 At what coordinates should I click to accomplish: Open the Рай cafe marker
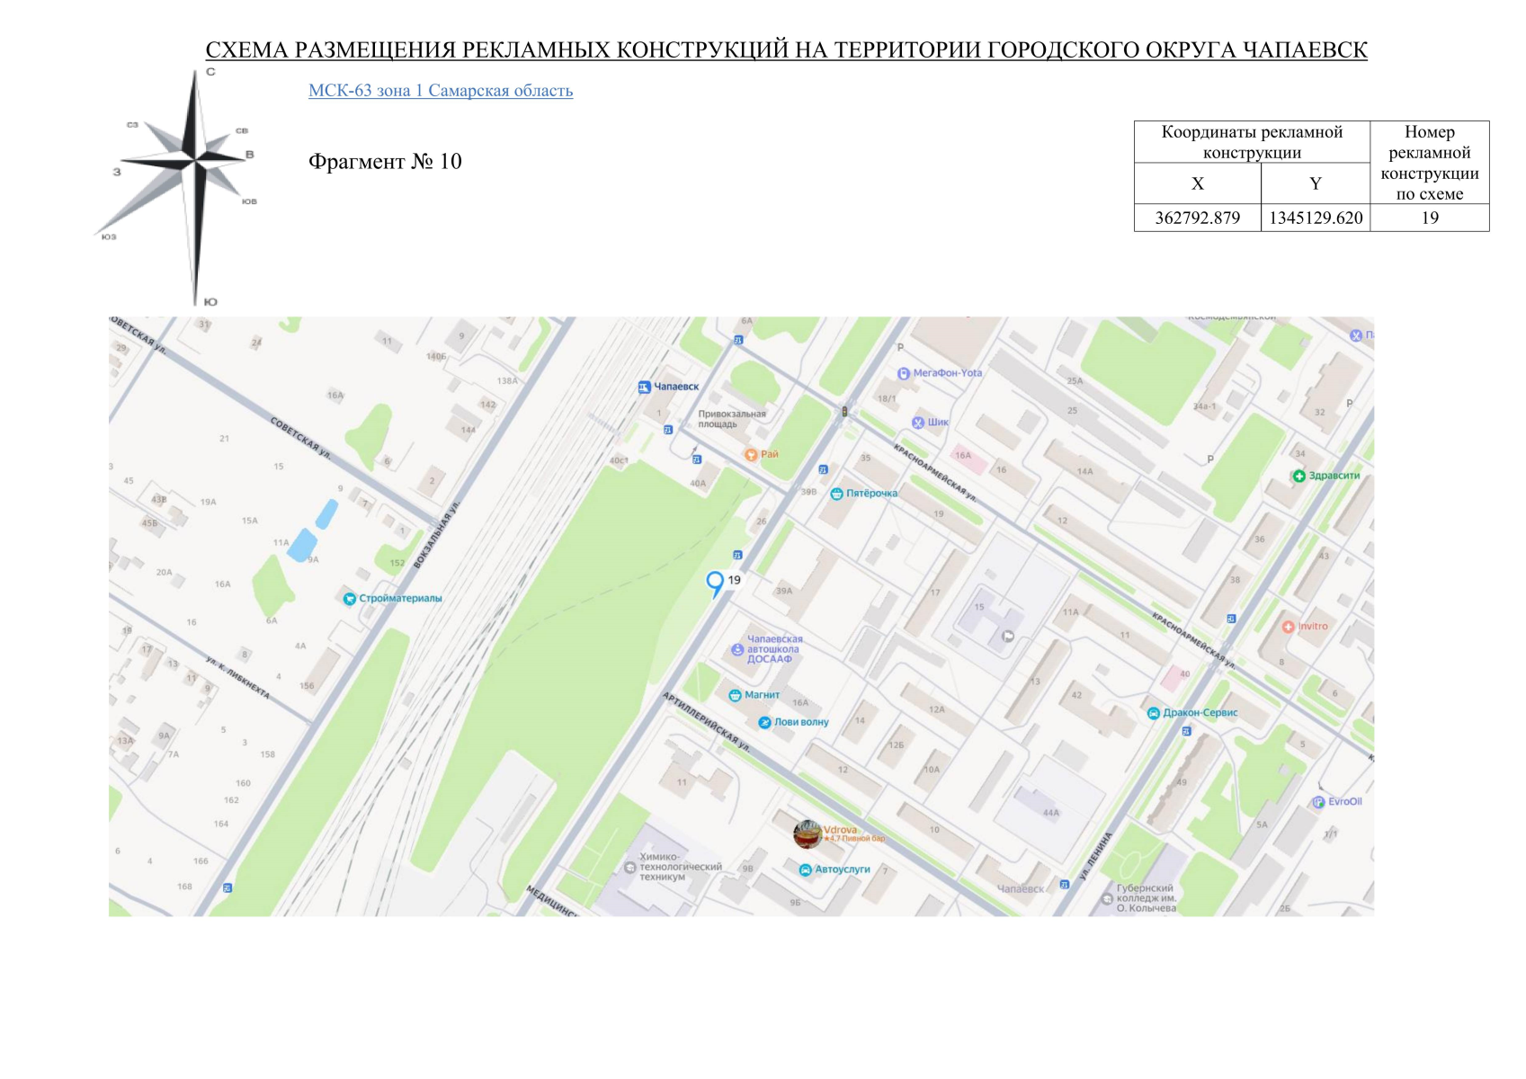(x=749, y=453)
